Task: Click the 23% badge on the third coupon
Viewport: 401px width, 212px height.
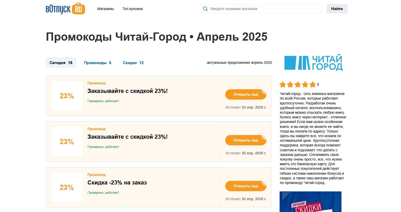Action: [x=66, y=188]
